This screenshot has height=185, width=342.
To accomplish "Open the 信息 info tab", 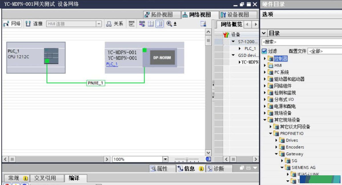I will coord(190,168).
